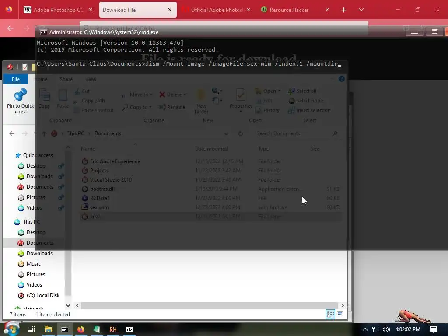Switch to Official Adobe Photoshop browser tab
Viewport: 448px width, 336px height.
216,10
